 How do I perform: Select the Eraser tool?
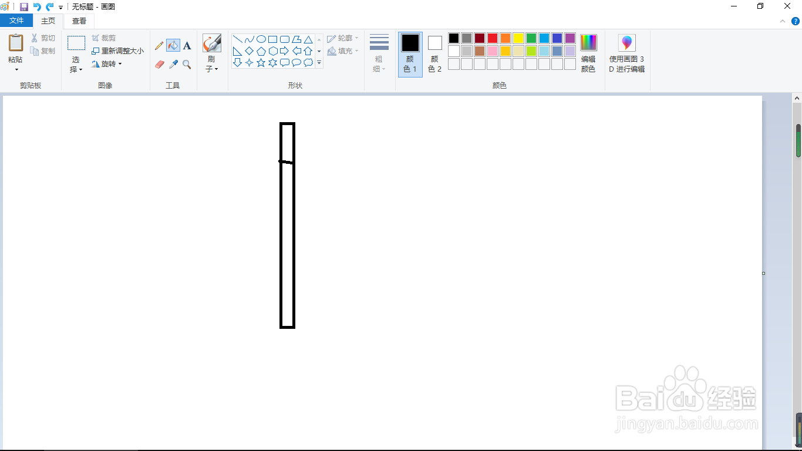[x=159, y=65]
